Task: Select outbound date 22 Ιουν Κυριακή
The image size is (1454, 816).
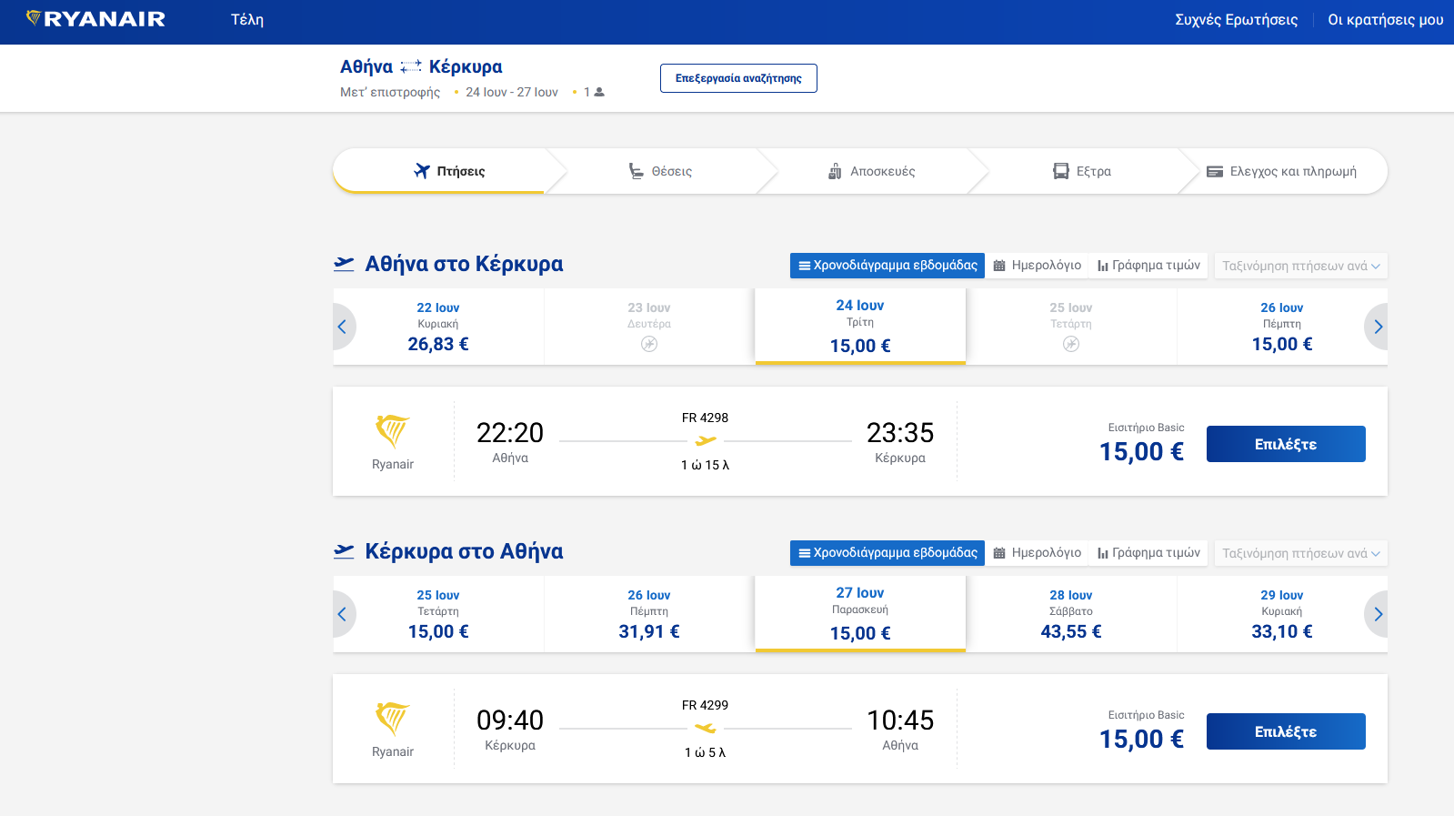Action: (x=438, y=327)
